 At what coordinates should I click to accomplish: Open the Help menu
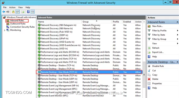pyautogui.click(x=28, y=7)
